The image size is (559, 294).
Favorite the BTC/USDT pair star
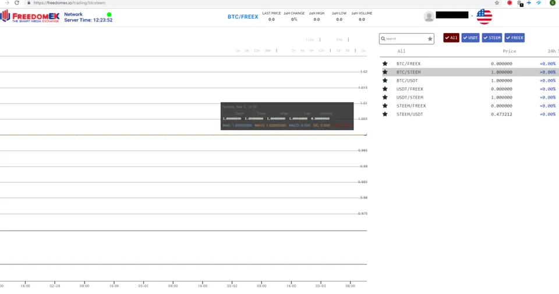coord(385,80)
